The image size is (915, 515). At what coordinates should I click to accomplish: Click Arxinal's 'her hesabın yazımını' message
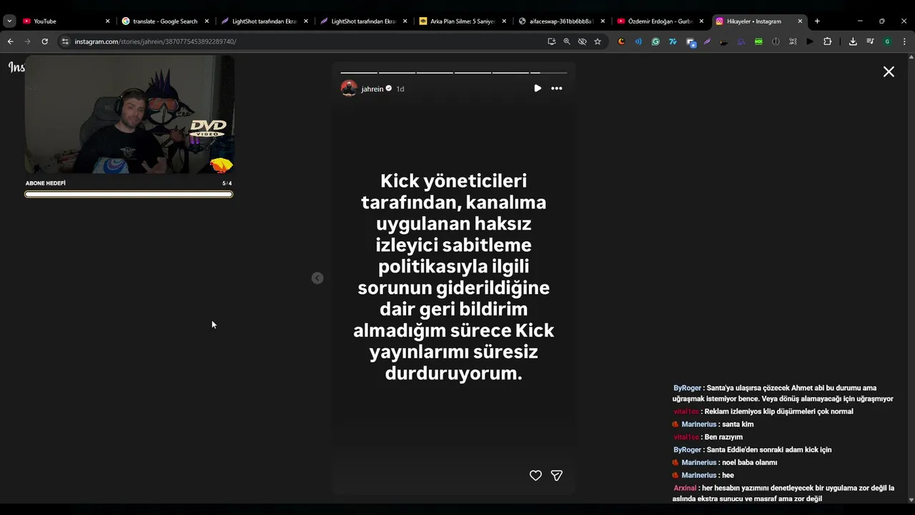click(783, 494)
